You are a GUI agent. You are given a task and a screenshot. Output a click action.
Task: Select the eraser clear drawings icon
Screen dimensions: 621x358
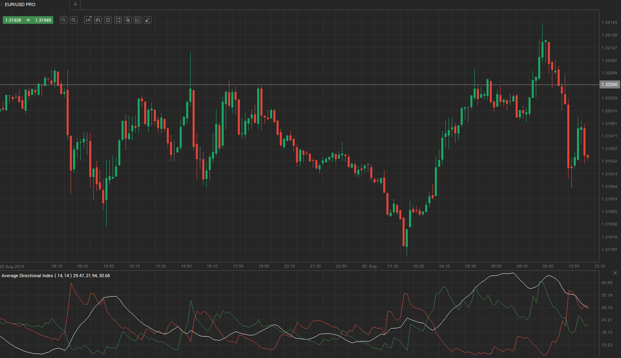[147, 20]
